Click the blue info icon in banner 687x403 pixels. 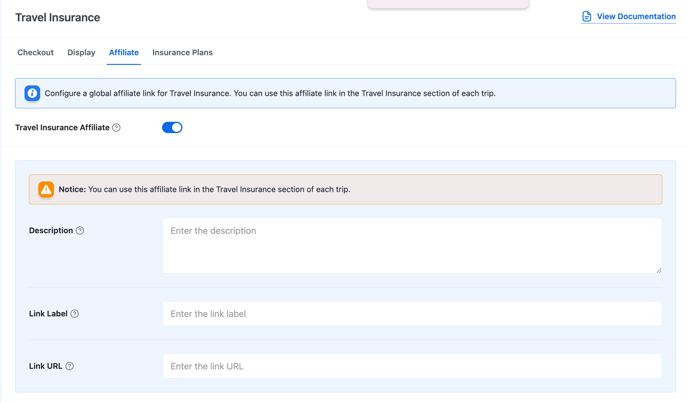32,93
